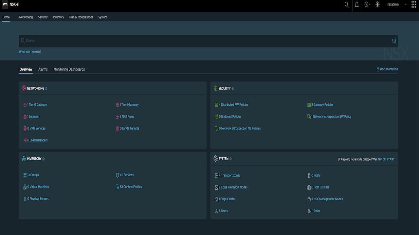419x235 pixels.
Task: Open the 0 Hosts link
Action: [x=316, y=175]
